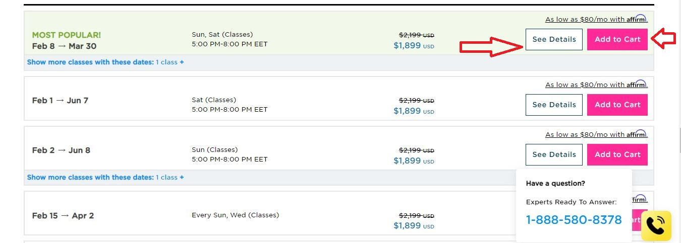The width and height of the screenshot is (681, 243).
Task: Click the Affirm logo above the Feb 2 class
Action: 637,134
